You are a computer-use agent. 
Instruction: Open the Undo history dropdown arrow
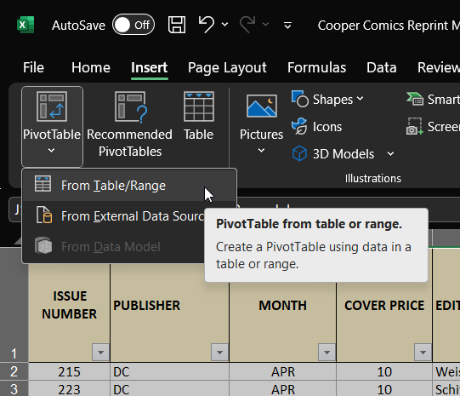pyautogui.click(x=224, y=25)
